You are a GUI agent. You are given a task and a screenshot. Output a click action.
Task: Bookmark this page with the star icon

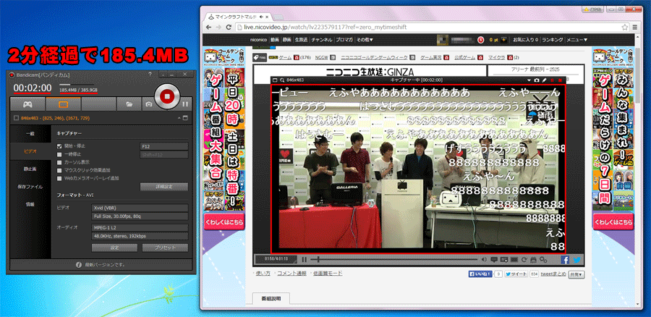624,28
